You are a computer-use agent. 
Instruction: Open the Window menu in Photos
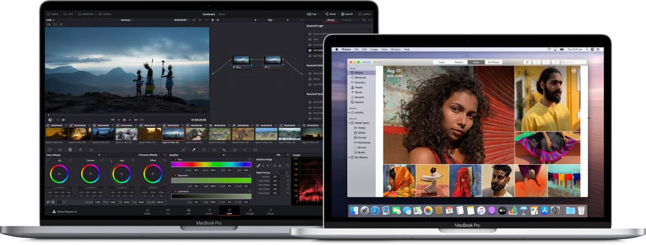(396, 49)
